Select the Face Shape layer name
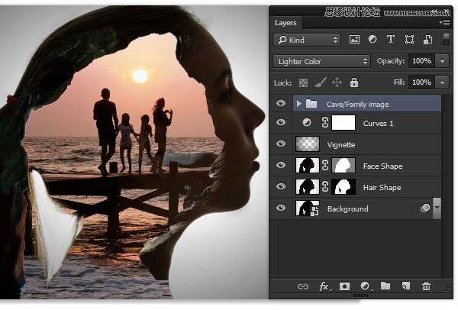This screenshot has width=458, height=310. [382, 166]
